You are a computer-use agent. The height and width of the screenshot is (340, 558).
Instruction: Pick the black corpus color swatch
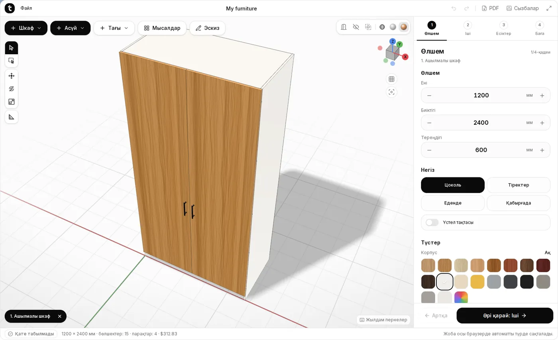[527, 282]
